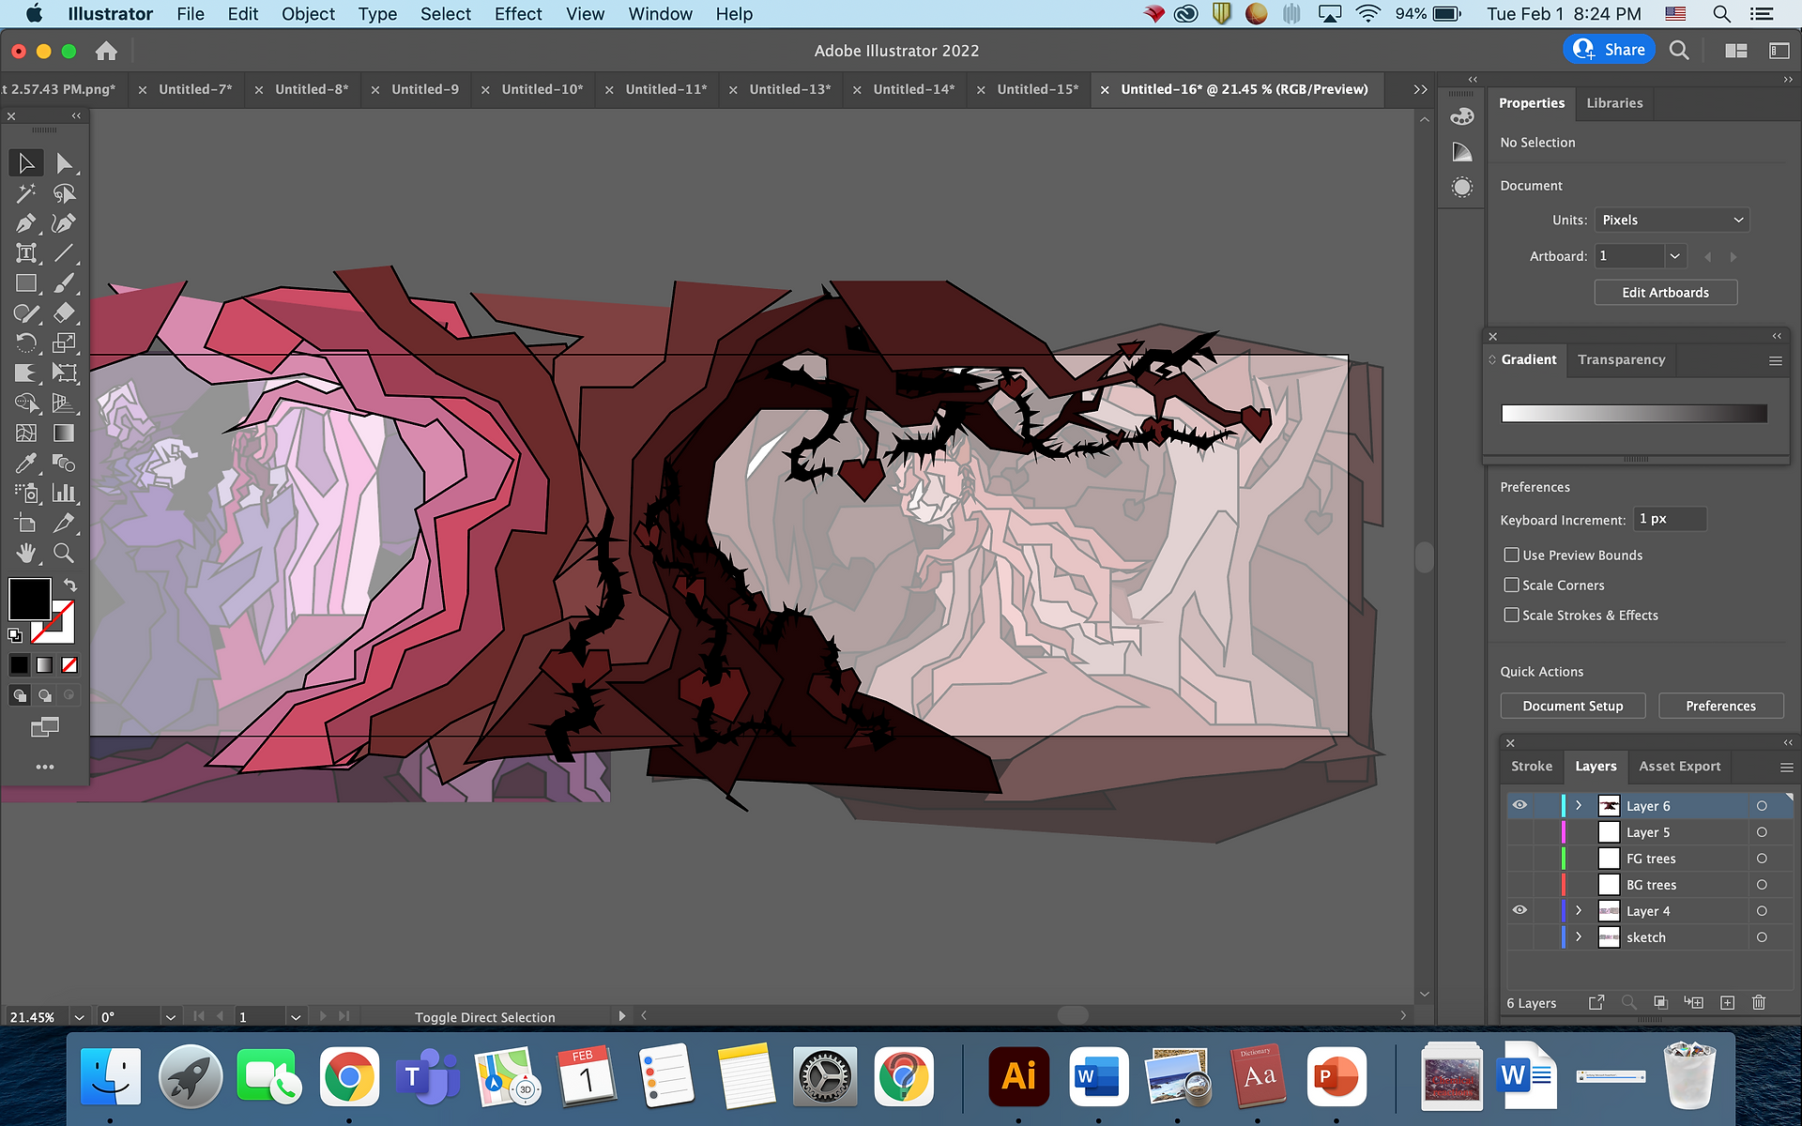Image resolution: width=1802 pixels, height=1126 pixels.
Task: Click the gradient slider bar
Action: [1634, 414]
